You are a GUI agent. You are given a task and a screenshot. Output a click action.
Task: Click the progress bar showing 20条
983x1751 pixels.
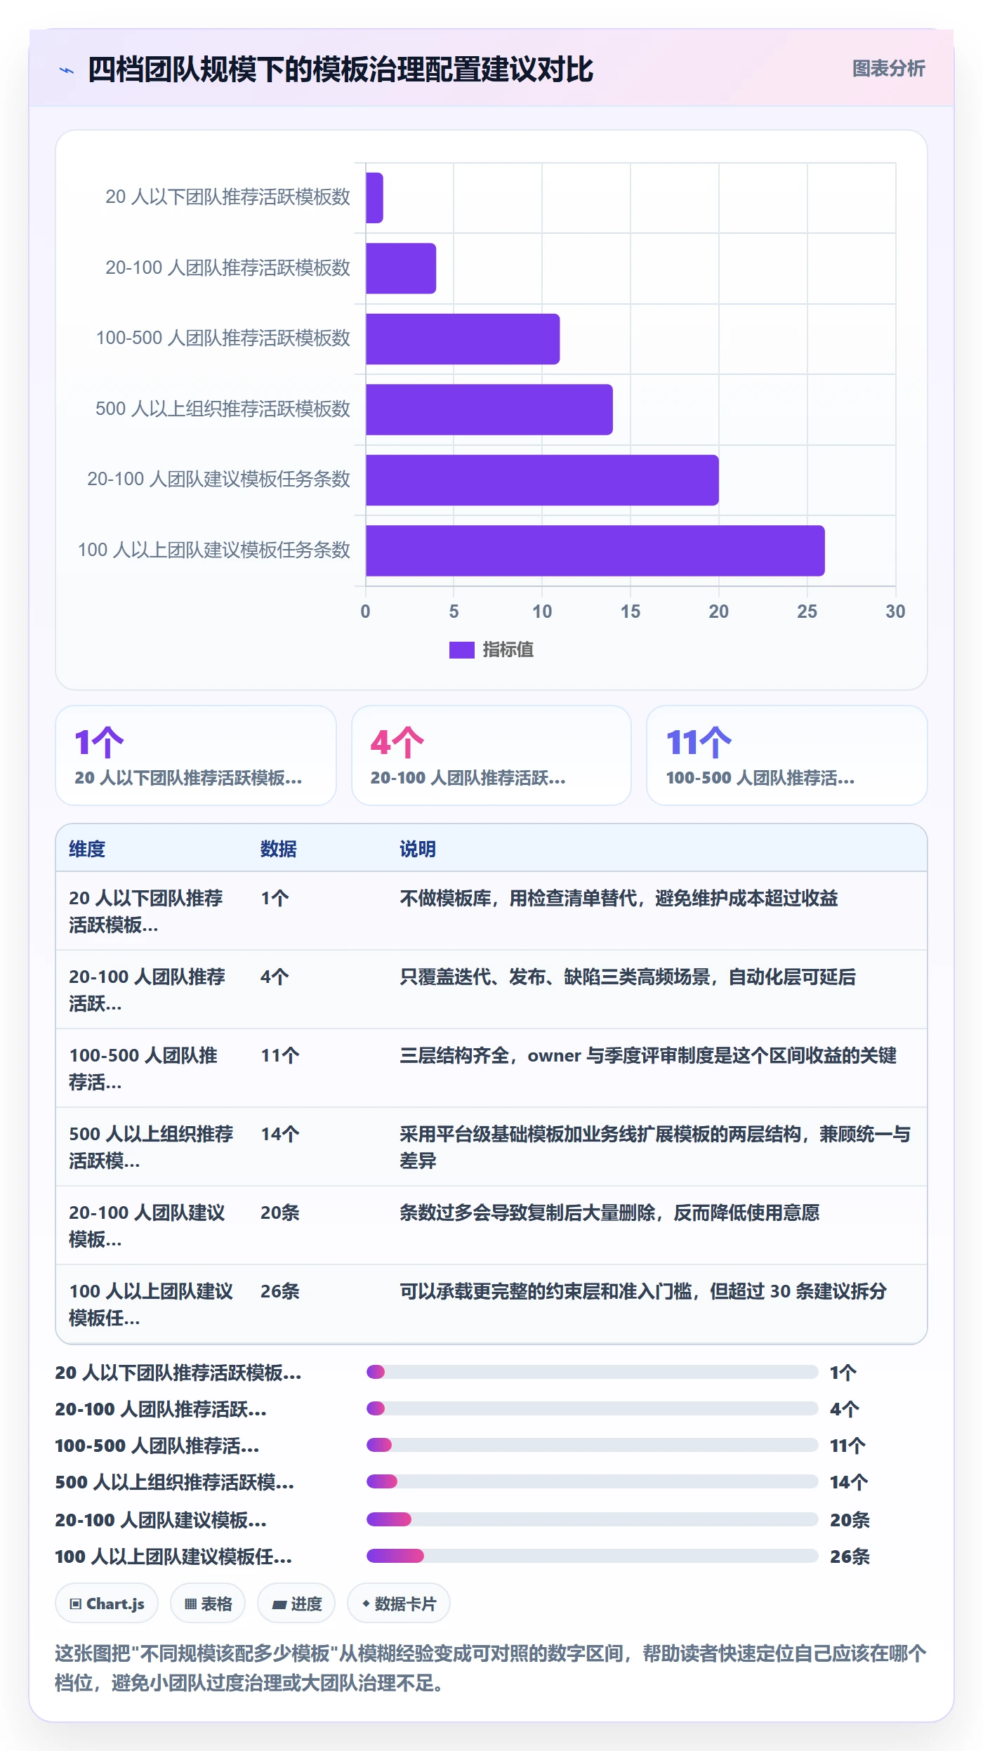coord(592,1519)
